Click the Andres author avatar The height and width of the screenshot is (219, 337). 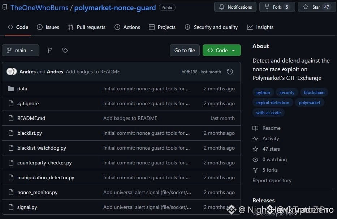12,72
